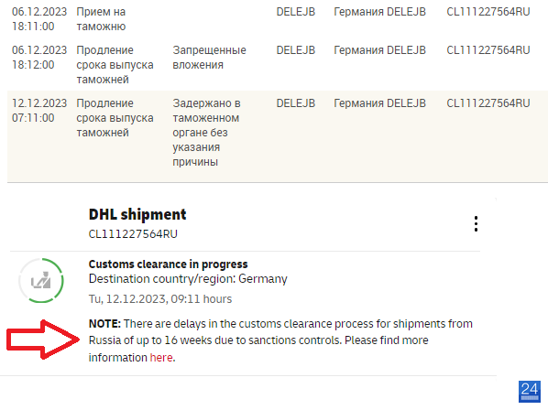The height and width of the screenshot is (410, 548).
Task: Open the three-dot shipment options menu
Action: click(x=476, y=223)
